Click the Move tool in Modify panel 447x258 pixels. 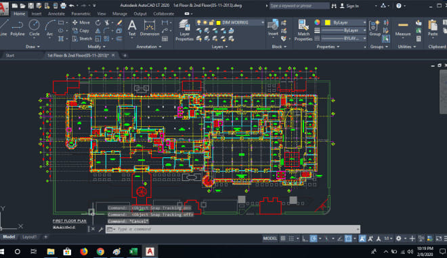click(x=81, y=22)
